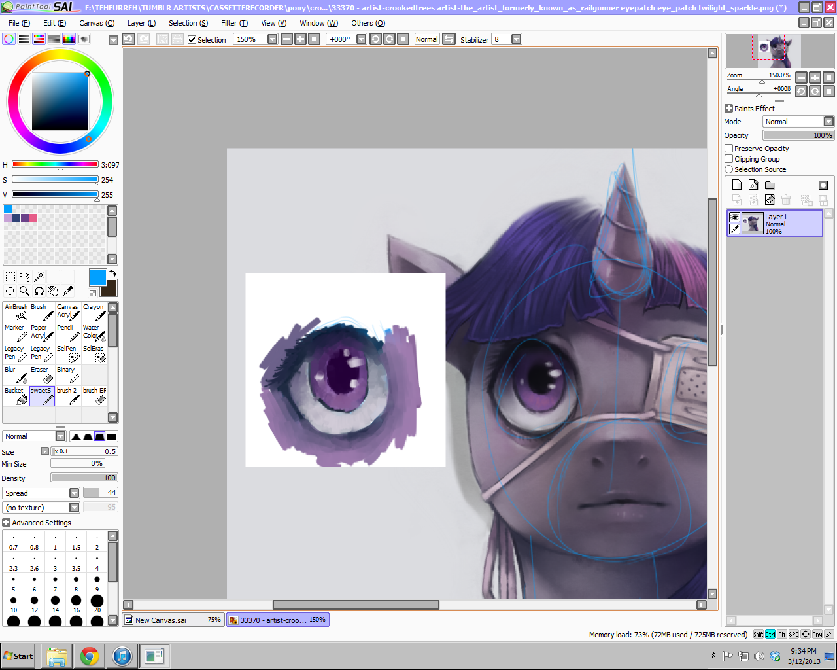Clear the layer with the eraser icon

770,200
